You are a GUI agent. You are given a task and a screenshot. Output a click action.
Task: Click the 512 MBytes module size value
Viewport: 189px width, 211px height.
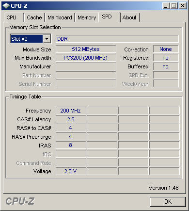86,49
